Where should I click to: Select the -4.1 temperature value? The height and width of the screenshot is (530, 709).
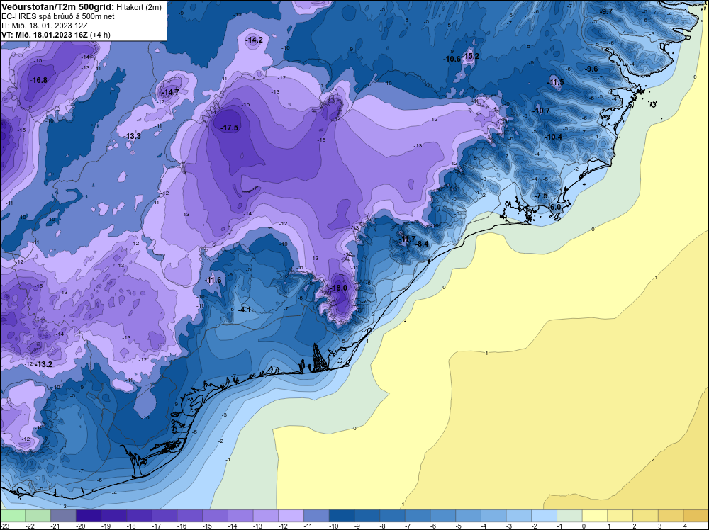(244, 310)
